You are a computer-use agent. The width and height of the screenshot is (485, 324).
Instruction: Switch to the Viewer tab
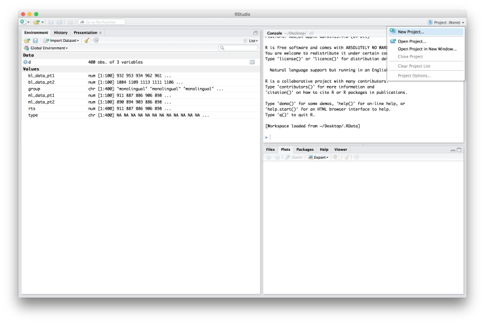[x=341, y=150]
